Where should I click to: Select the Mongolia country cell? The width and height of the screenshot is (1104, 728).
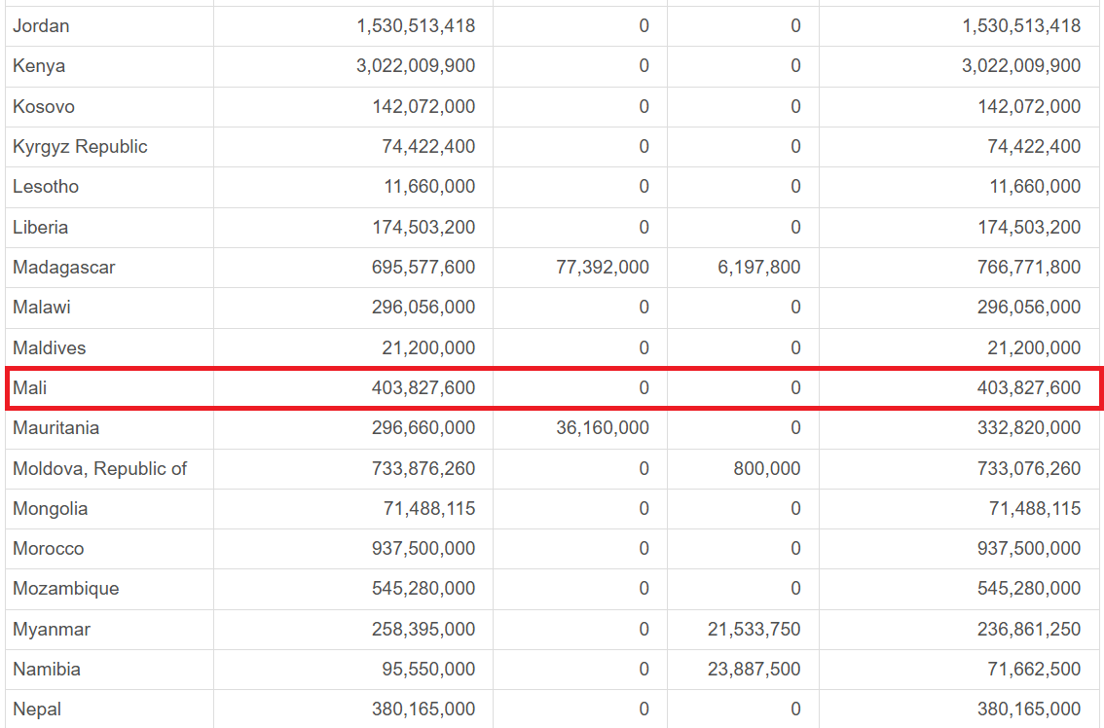tap(109, 509)
